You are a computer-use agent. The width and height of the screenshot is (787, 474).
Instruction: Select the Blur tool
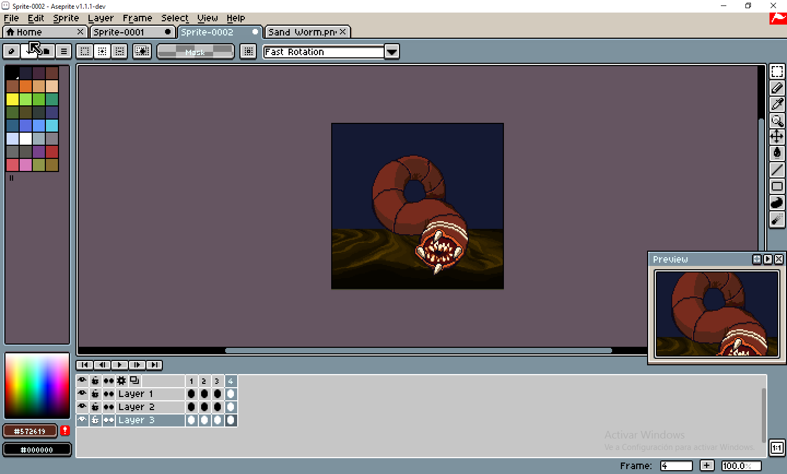pyautogui.click(x=777, y=219)
